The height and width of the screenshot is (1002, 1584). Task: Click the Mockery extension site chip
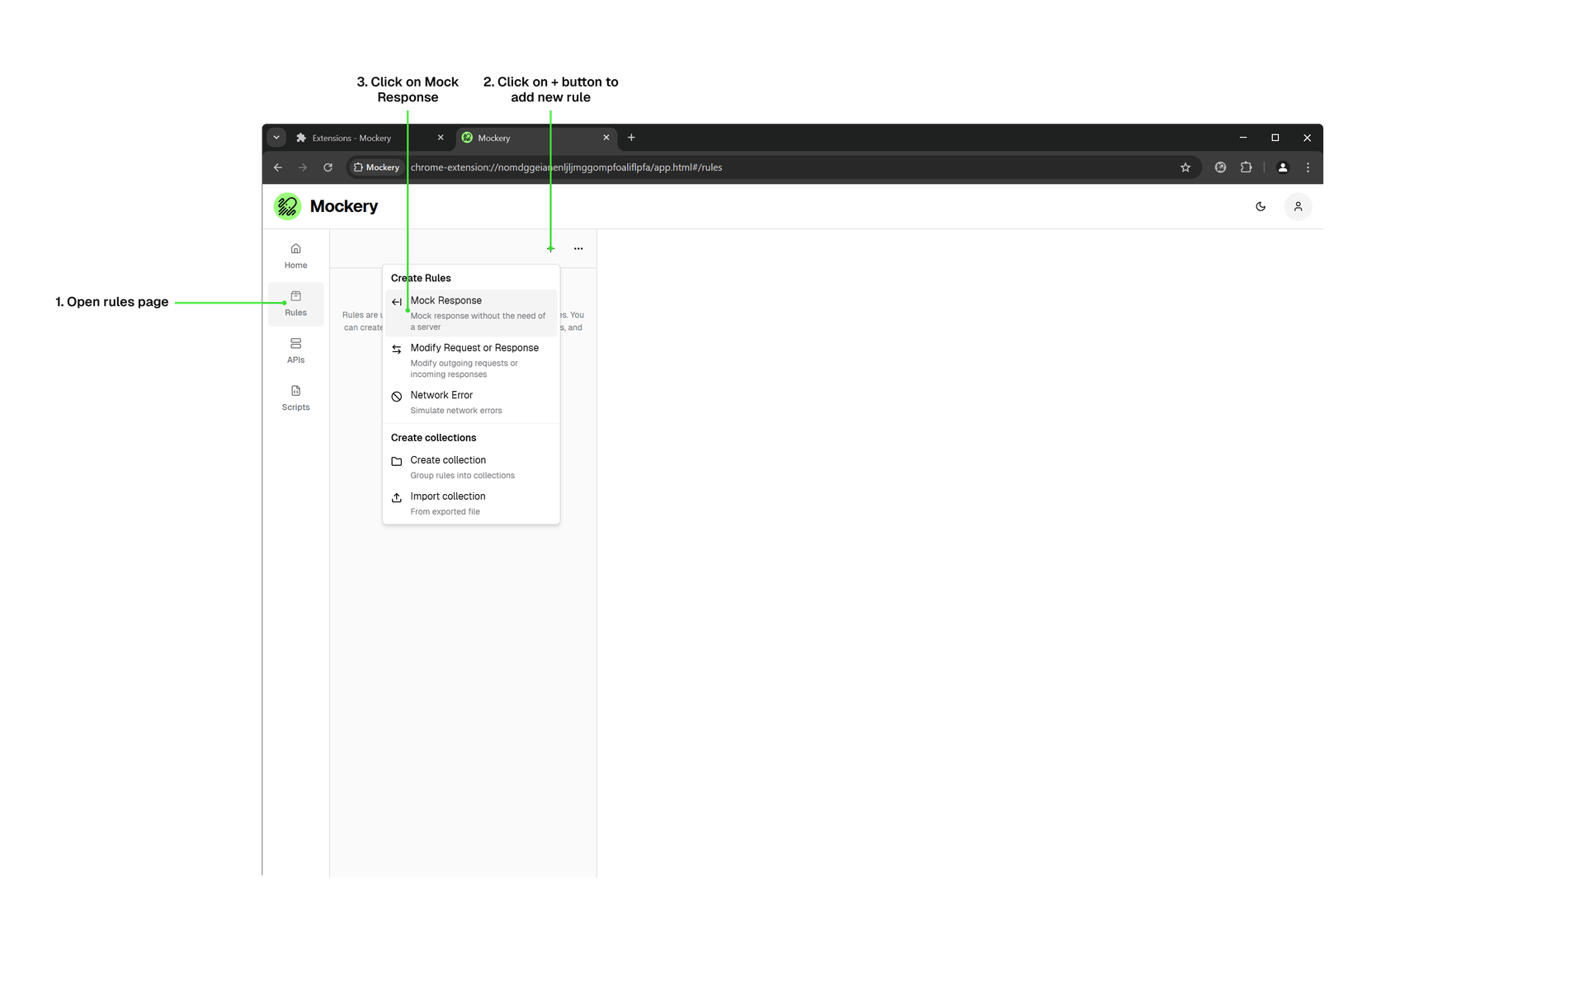pyautogui.click(x=377, y=167)
